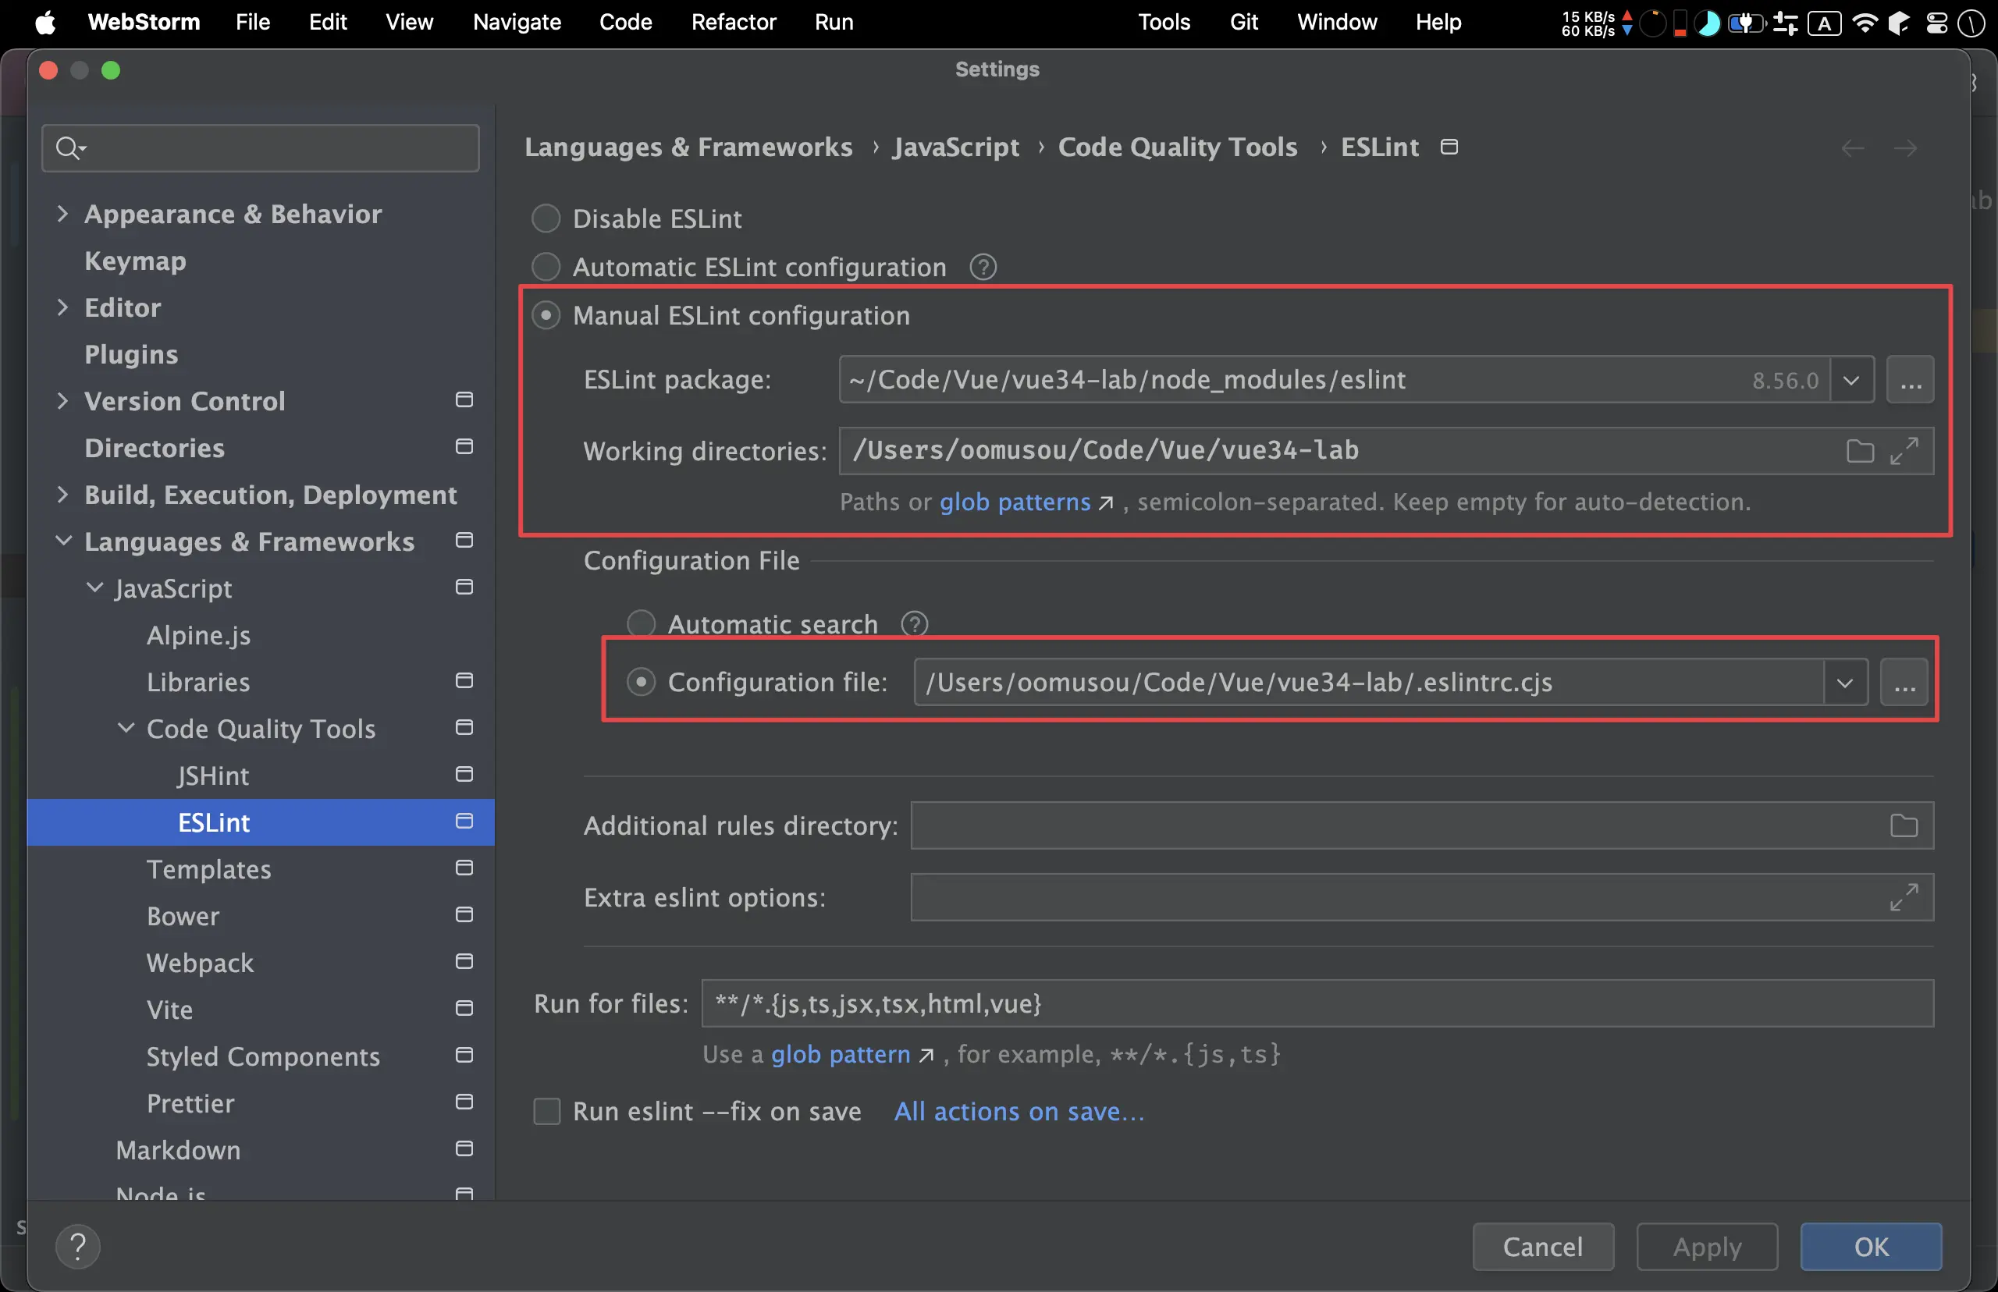The height and width of the screenshot is (1292, 1998).
Task: Open the Git menu
Action: click(1243, 23)
